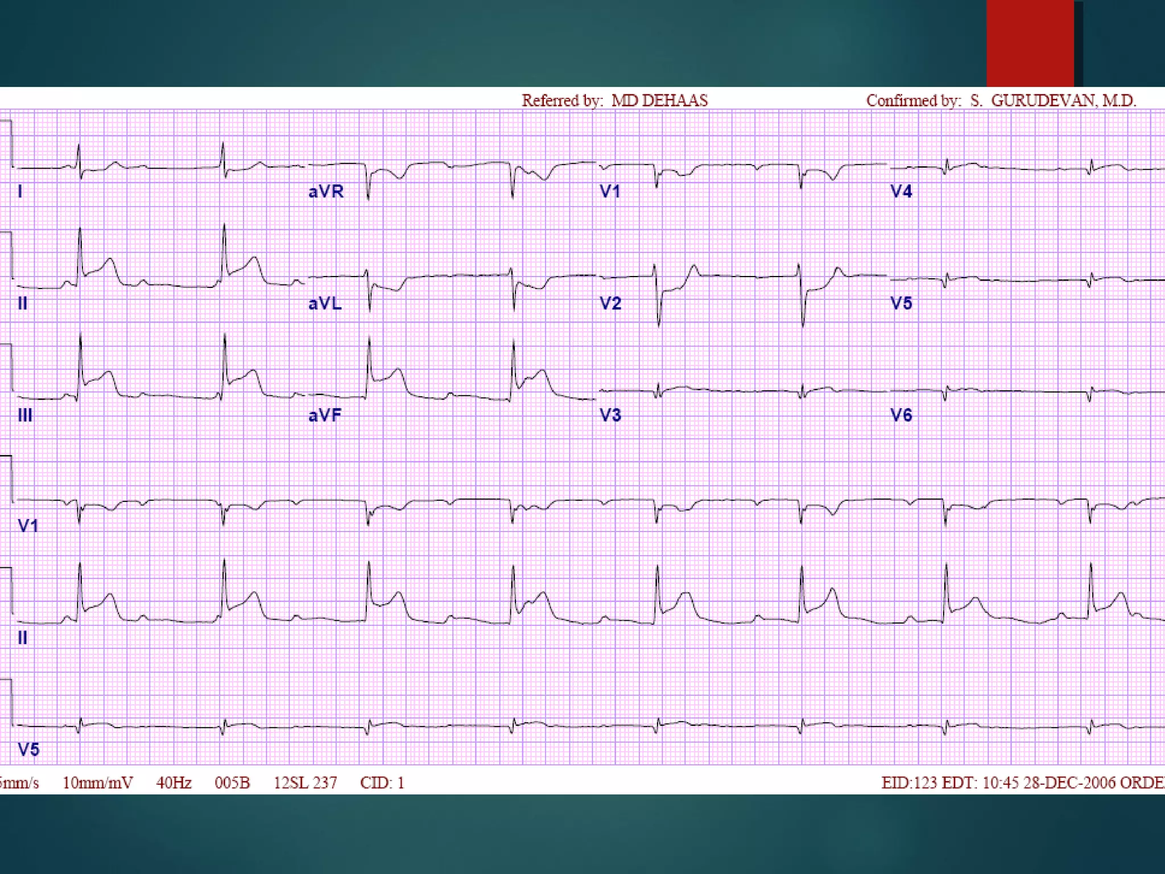Image resolution: width=1165 pixels, height=874 pixels.
Task: Click the V6 lead label
Action: pos(901,415)
